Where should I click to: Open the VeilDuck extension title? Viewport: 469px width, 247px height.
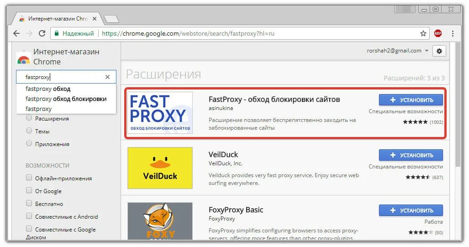223,155
